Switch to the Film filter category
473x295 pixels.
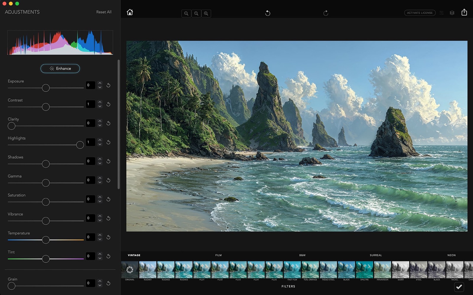218,255
